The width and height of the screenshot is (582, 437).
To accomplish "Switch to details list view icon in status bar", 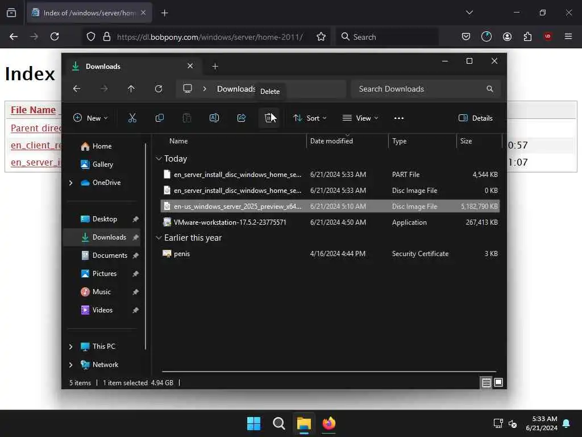I will [x=486, y=382].
